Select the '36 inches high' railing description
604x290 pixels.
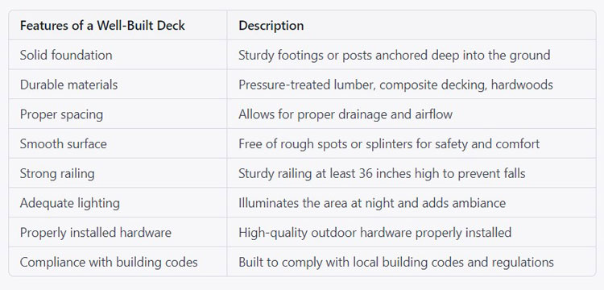click(x=382, y=174)
